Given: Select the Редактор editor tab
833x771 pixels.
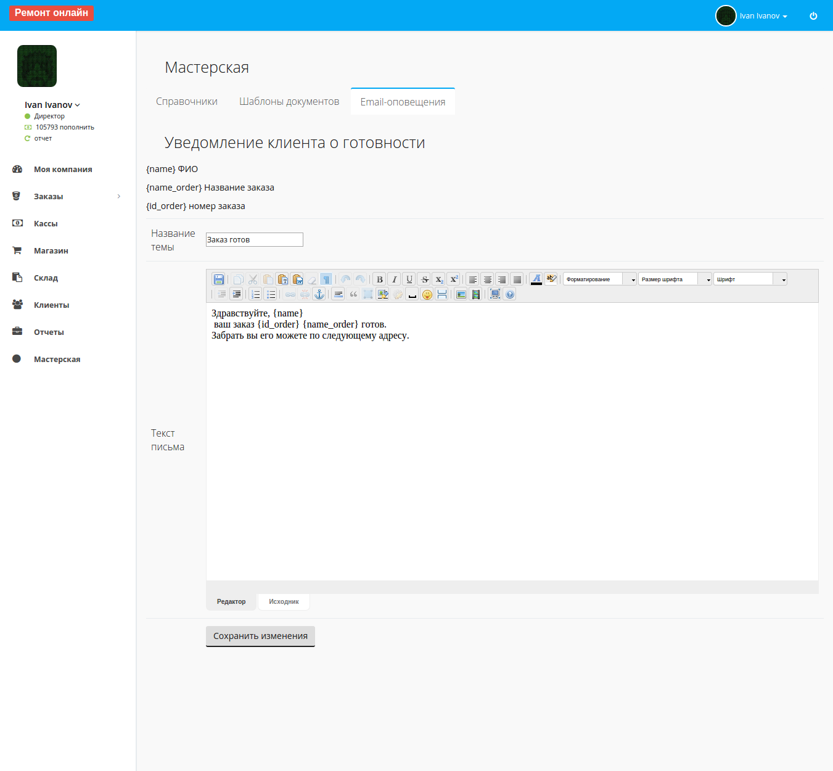Looking at the screenshot, I should point(231,601).
